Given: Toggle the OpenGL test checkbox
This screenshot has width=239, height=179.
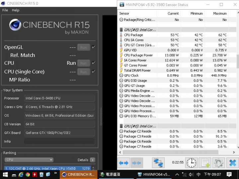Looking at the screenshot, I should [94, 47].
